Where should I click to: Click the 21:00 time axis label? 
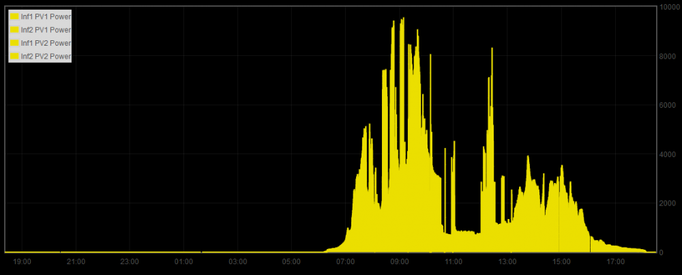76,262
